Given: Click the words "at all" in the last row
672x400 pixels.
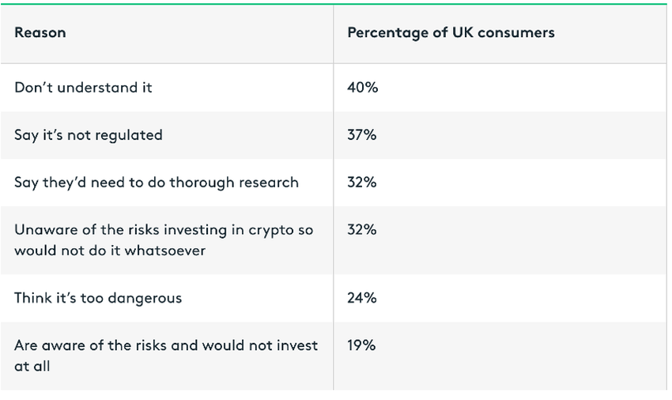Looking at the screenshot, I should [32, 366].
